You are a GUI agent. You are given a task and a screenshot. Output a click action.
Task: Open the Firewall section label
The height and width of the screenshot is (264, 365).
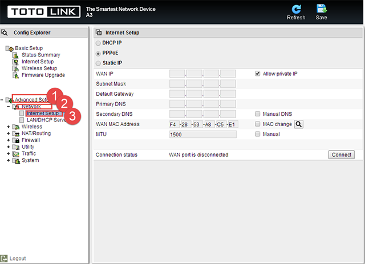click(x=31, y=140)
